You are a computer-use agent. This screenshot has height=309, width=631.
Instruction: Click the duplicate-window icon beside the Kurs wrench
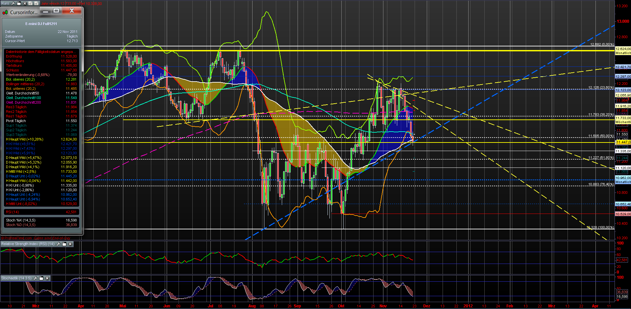19,3
